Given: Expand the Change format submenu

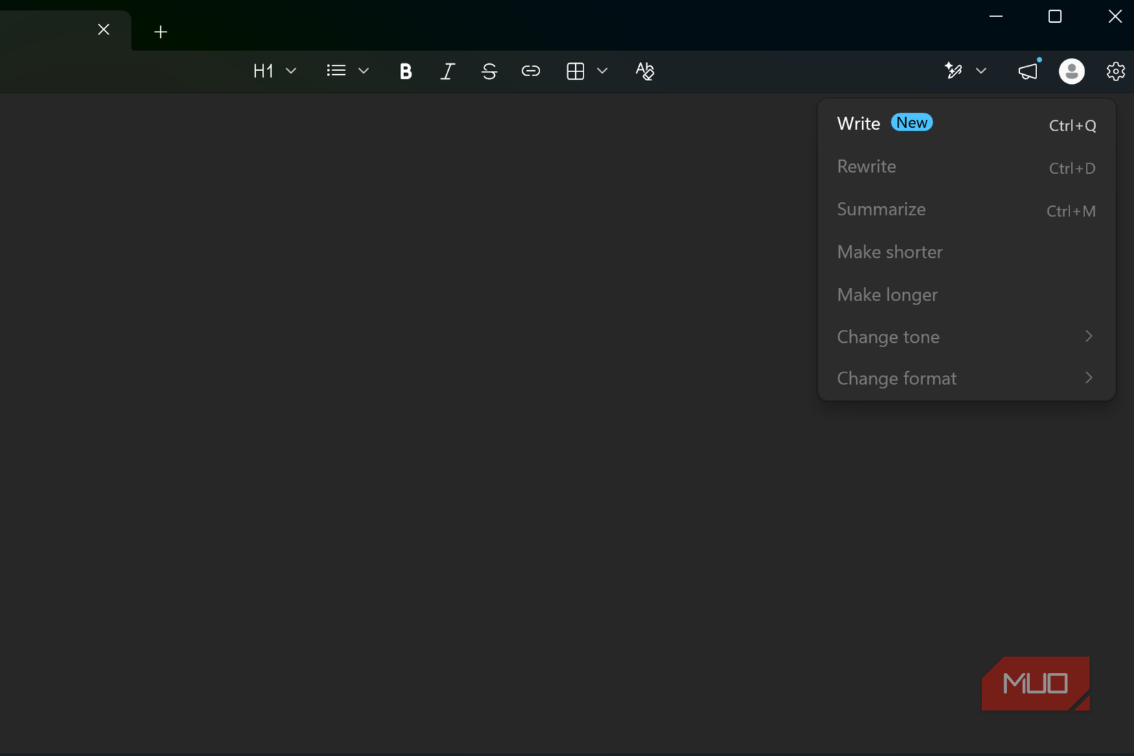Looking at the screenshot, I should coord(966,379).
